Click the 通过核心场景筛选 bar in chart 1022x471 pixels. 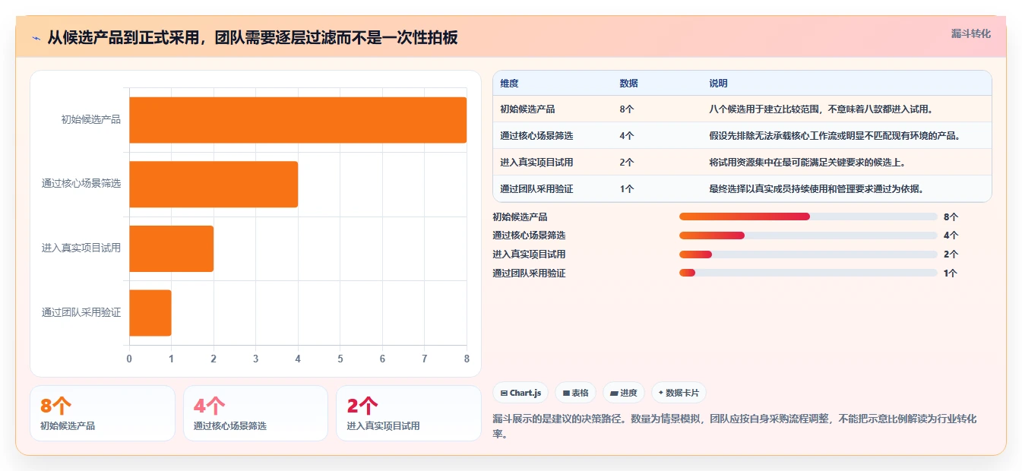click(x=214, y=184)
